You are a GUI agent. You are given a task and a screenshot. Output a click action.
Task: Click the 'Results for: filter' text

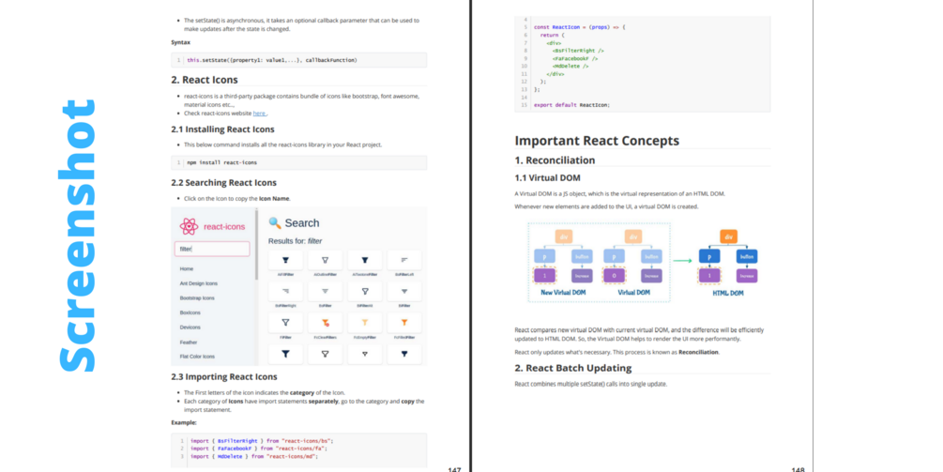click(x=295, y=241)
